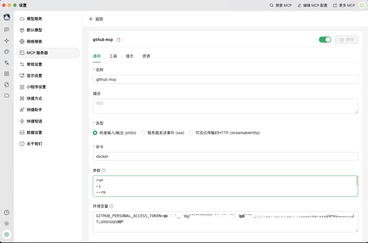Open the assistants chat icon in sidebar
The width and height of the screenshot is (368, 243).
click(x=7, y=30)
